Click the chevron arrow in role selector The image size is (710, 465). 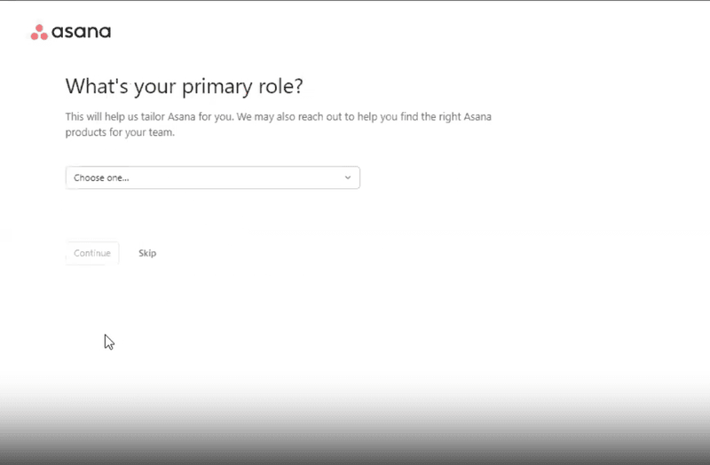coord(348,177)
